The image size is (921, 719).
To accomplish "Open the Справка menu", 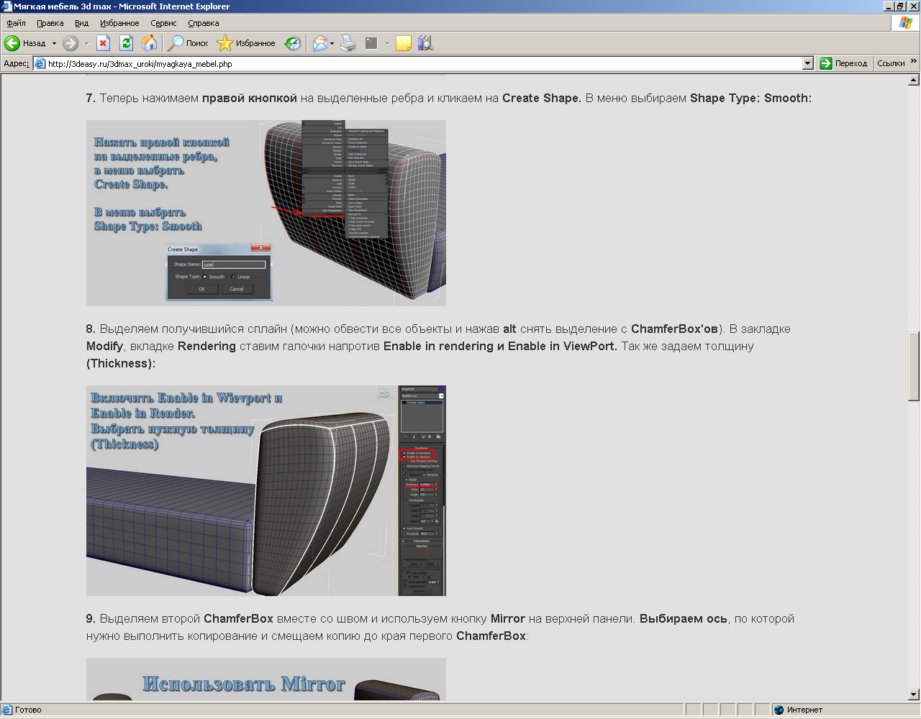I will (x=204, y=23).
